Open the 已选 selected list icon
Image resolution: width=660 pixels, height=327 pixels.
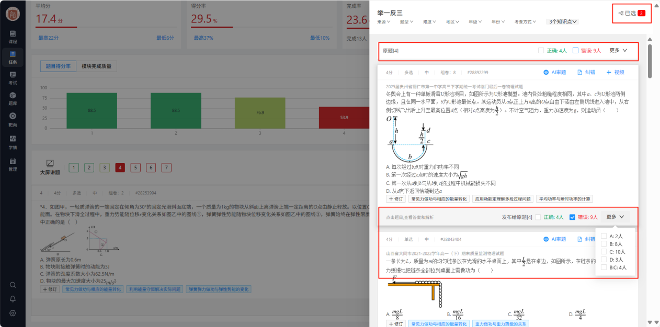[621, 13]
